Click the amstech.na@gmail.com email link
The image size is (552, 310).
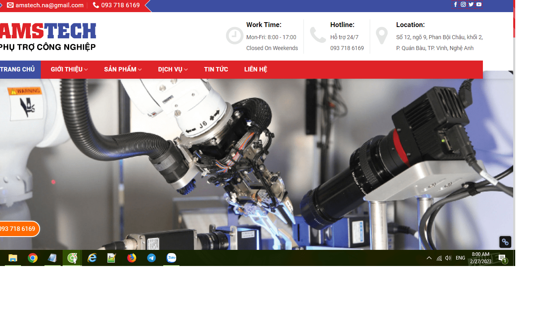point(49,5)
